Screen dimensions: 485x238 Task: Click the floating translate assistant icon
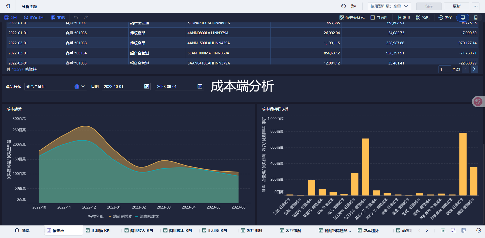(478, 102)
